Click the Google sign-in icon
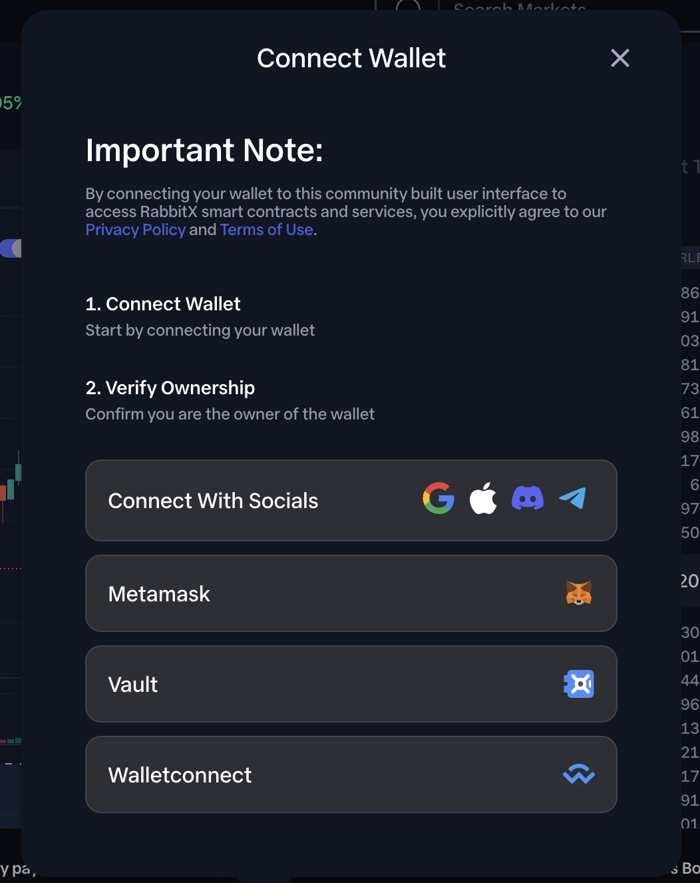700x883 pixels. pos(438,499)
